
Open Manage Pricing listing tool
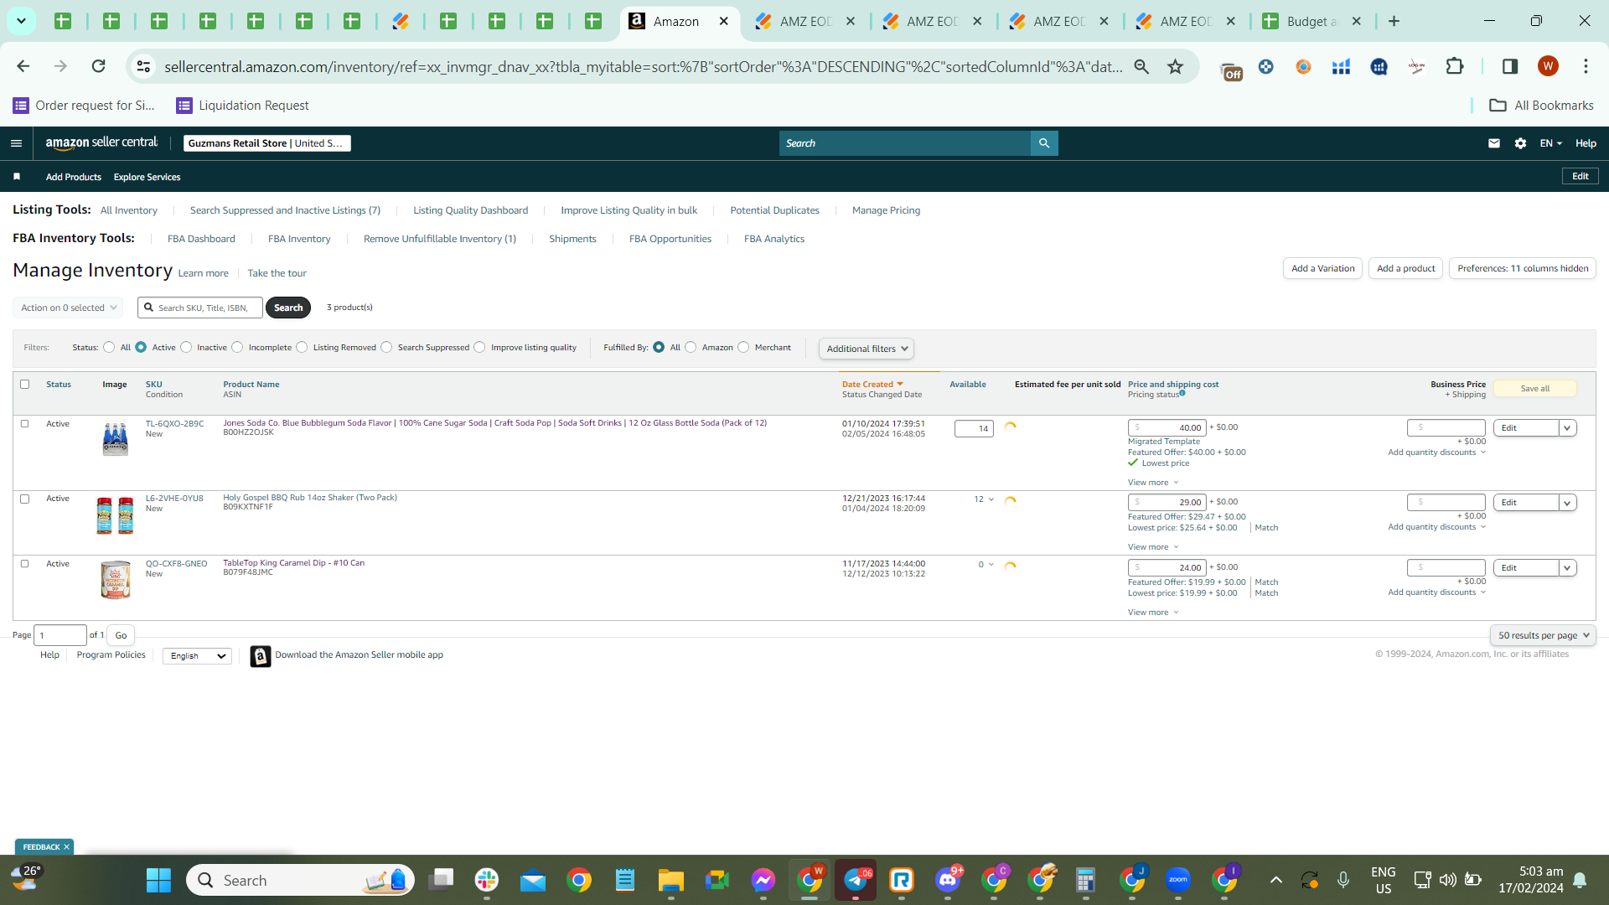(x=886, y=210)
